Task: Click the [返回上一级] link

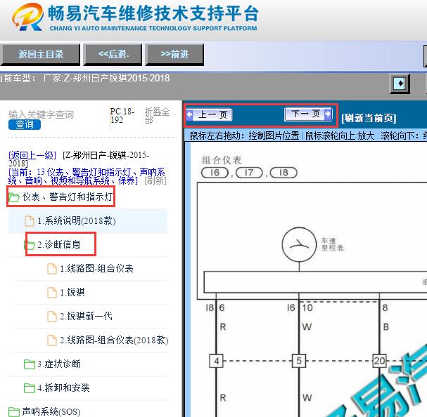Action: (32, 155)
